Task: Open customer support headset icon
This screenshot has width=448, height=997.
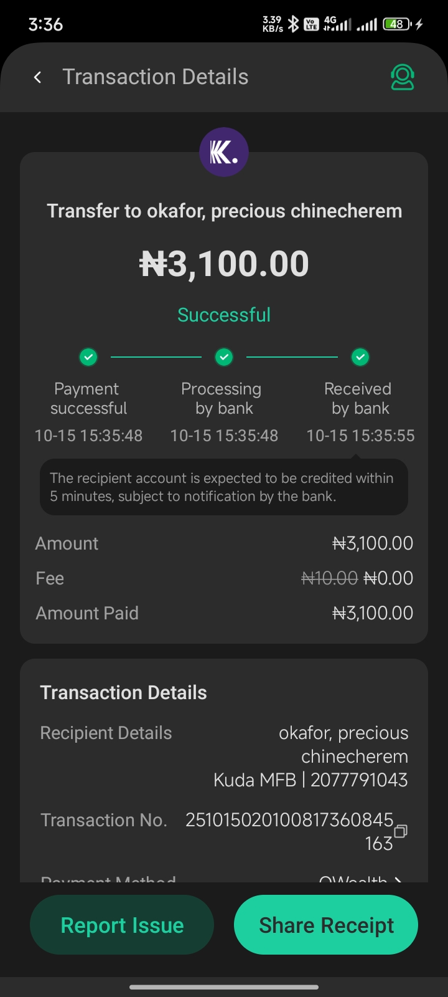Action: click(x=402, y=77)
